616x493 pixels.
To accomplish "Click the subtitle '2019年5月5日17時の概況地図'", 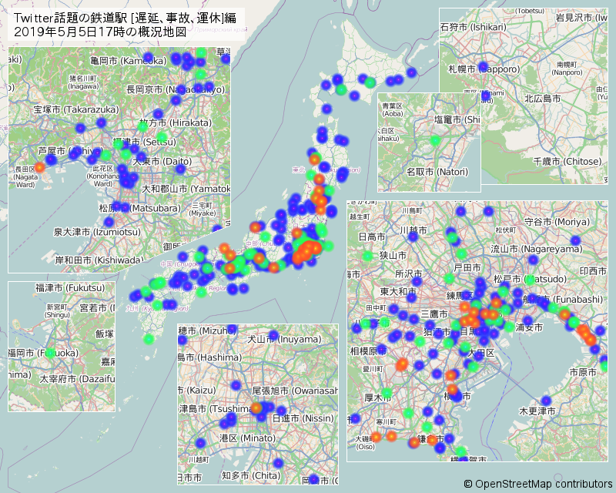I will click(x=100, y=32).
